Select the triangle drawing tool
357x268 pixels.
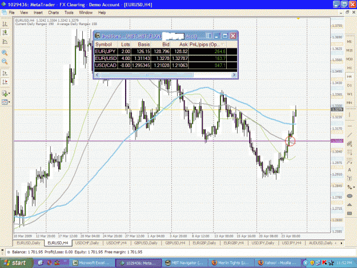click(349, 205)
